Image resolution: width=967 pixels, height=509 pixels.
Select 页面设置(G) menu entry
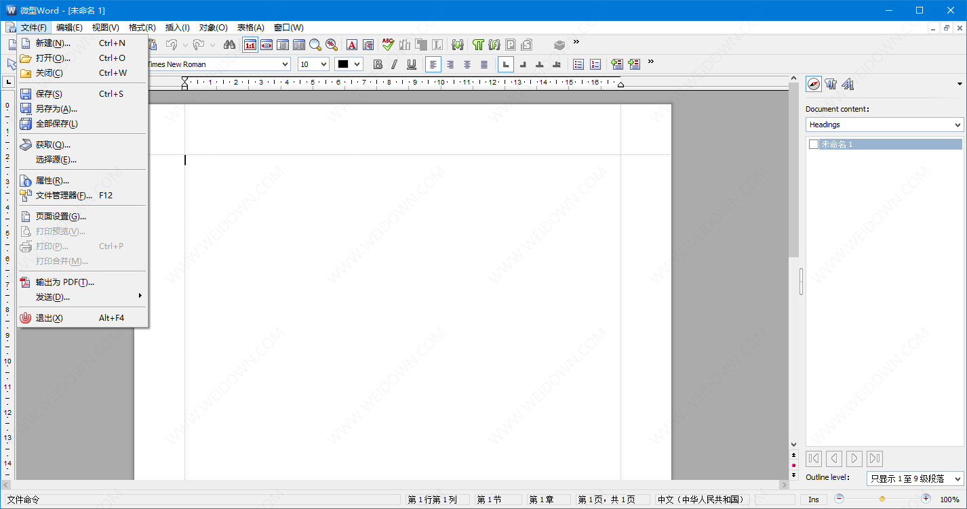(82, 216)
